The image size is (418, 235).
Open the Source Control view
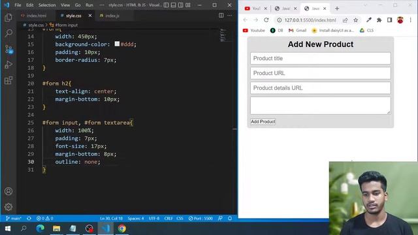8,49
